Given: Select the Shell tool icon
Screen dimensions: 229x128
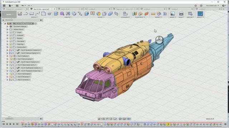Looking at the screenshot, I should click(104, 14).
